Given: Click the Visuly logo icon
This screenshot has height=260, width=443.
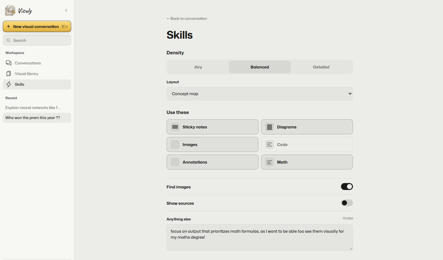Looking at the screenshot, I should coord(10,10).
